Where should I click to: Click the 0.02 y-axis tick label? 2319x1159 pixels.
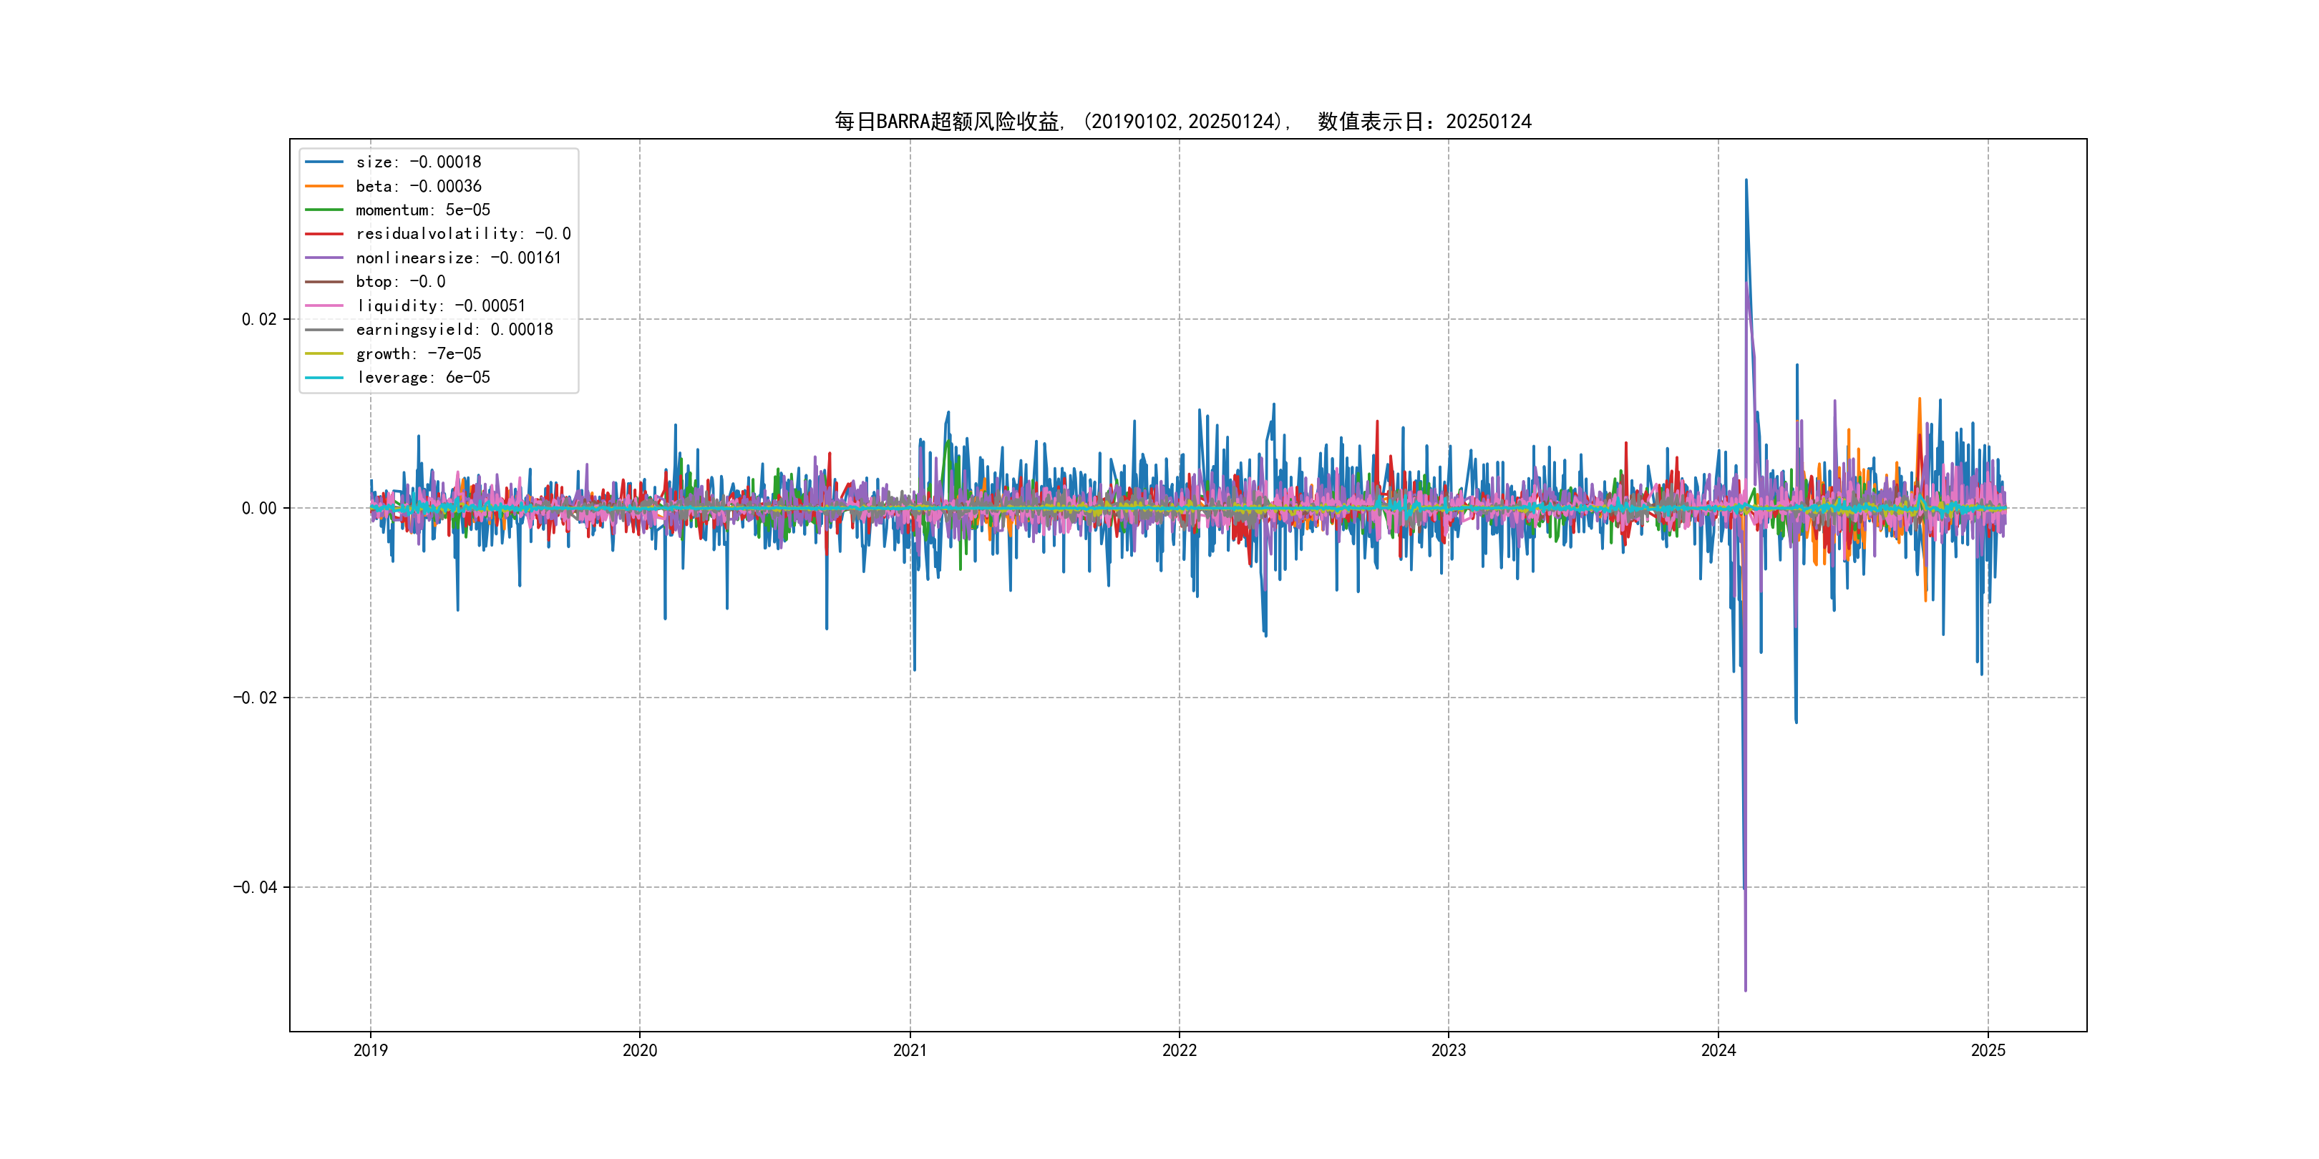point(259,320)
